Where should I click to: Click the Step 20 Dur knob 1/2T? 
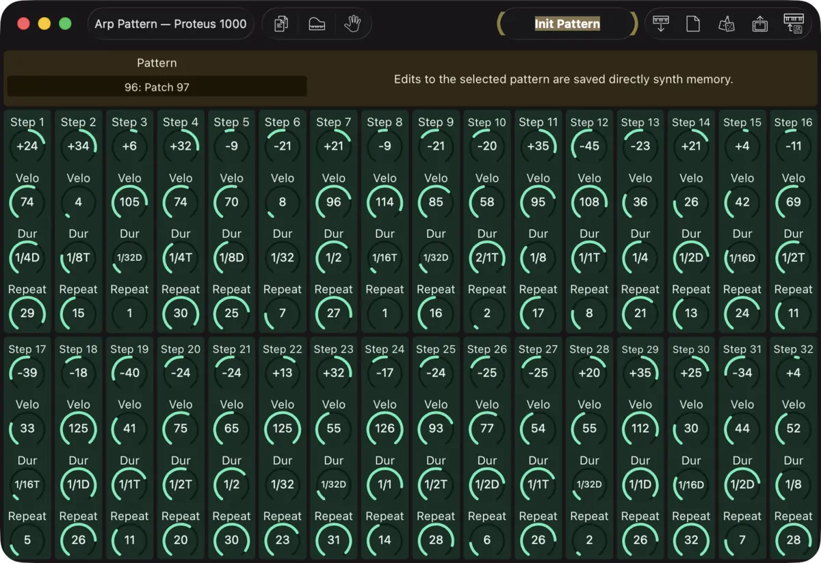(x=181, y=484)
